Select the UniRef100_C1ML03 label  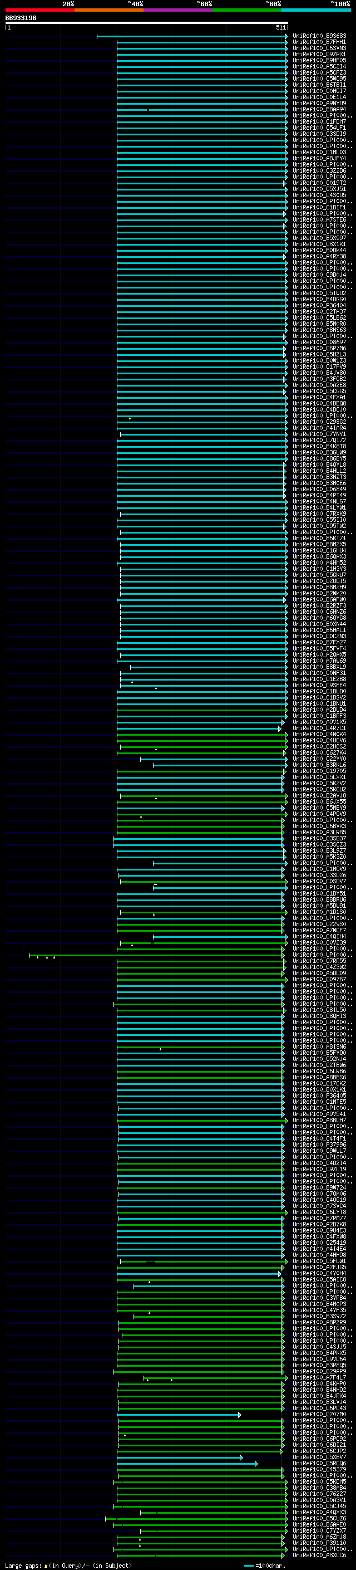[319, 153]
